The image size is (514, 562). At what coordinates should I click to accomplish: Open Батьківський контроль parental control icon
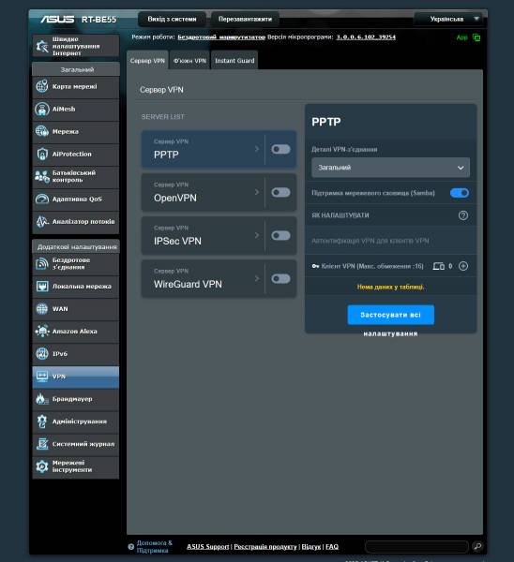coord(42,176)
